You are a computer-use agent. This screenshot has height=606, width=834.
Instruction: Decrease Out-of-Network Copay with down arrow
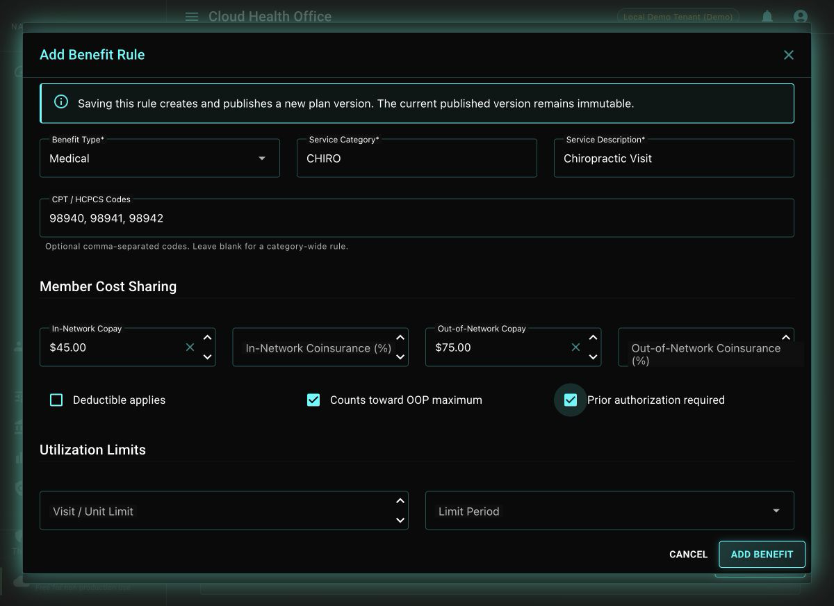point(593,357)
